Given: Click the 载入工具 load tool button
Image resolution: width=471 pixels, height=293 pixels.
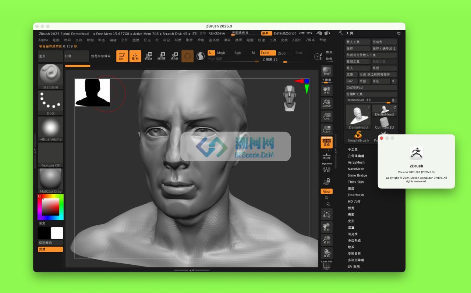Looking at the screenshot, I should click(x=358, y=42).
